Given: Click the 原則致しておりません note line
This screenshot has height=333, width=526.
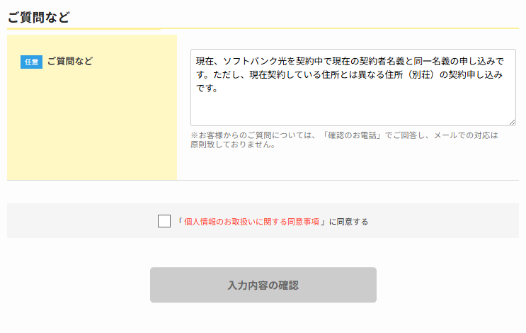Looking at the screenshot, I should coord(232,145).
